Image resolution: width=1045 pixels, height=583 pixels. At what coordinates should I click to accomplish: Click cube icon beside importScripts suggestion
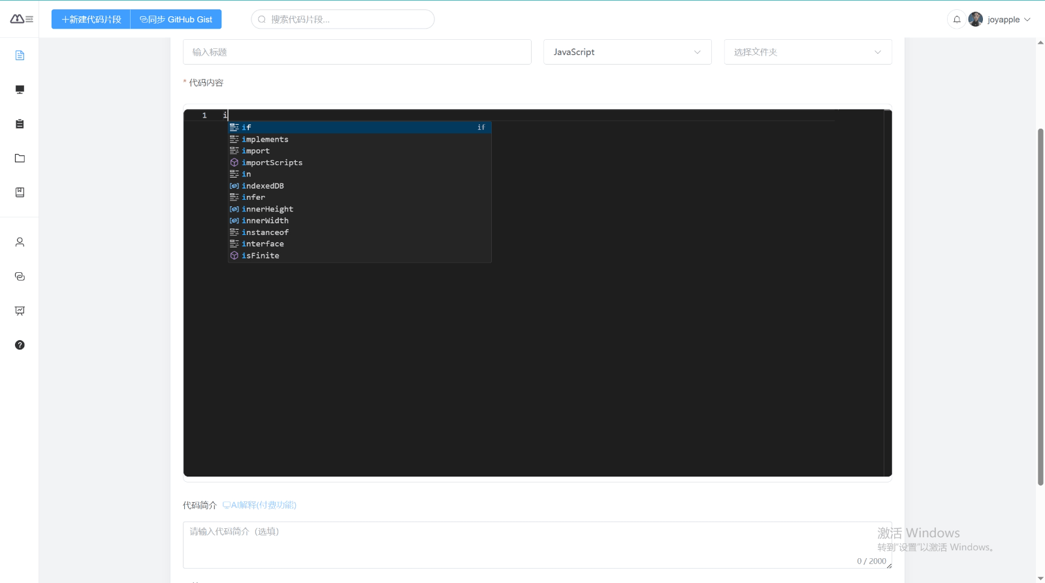coord(234,163)
